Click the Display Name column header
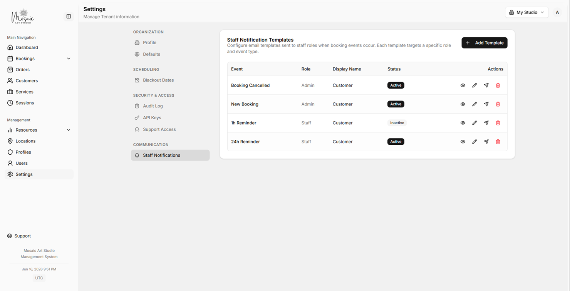 pos(347,69)
